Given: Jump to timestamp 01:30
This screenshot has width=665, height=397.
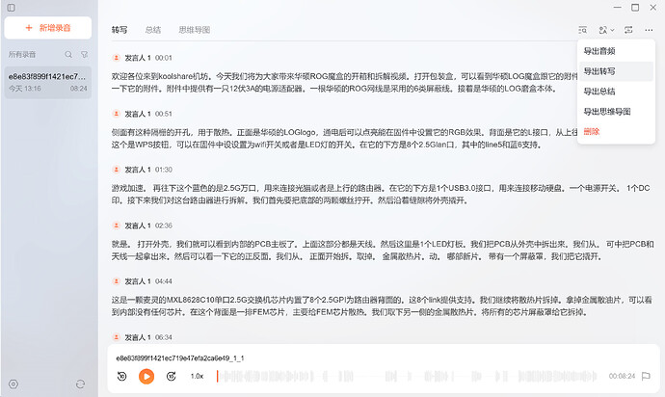Looking at the screenshot, I should tap(163, 170).
